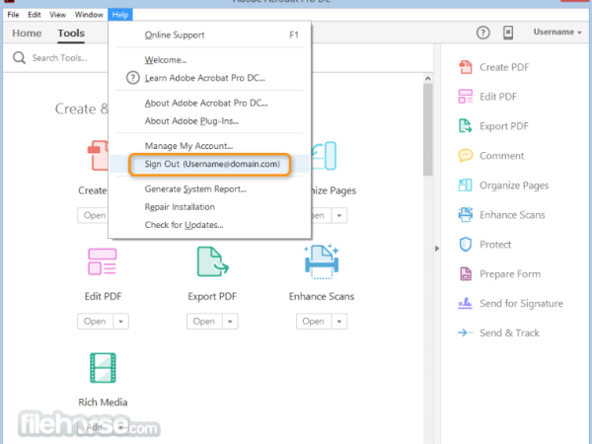Click the search magnifier icon
The image size is (592, 444).
(19, 58)
